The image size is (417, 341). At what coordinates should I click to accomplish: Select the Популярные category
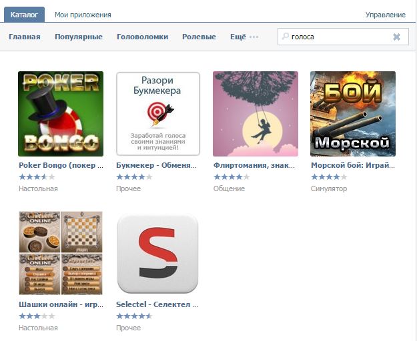click(x=79, y=37)
